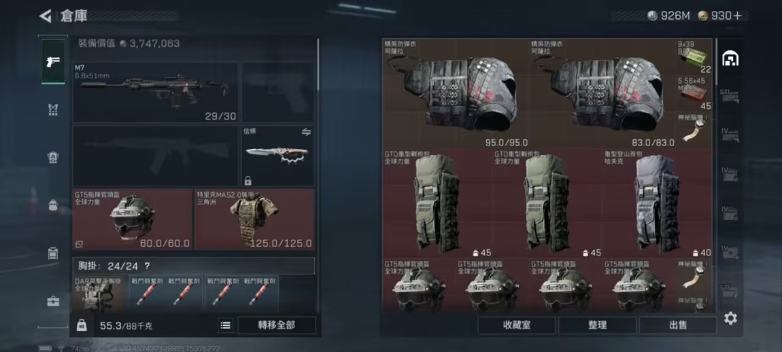Screen dimensions: 782x352
Task: Tap the swap arrows on the knife slot
Action: click(306, 132)
